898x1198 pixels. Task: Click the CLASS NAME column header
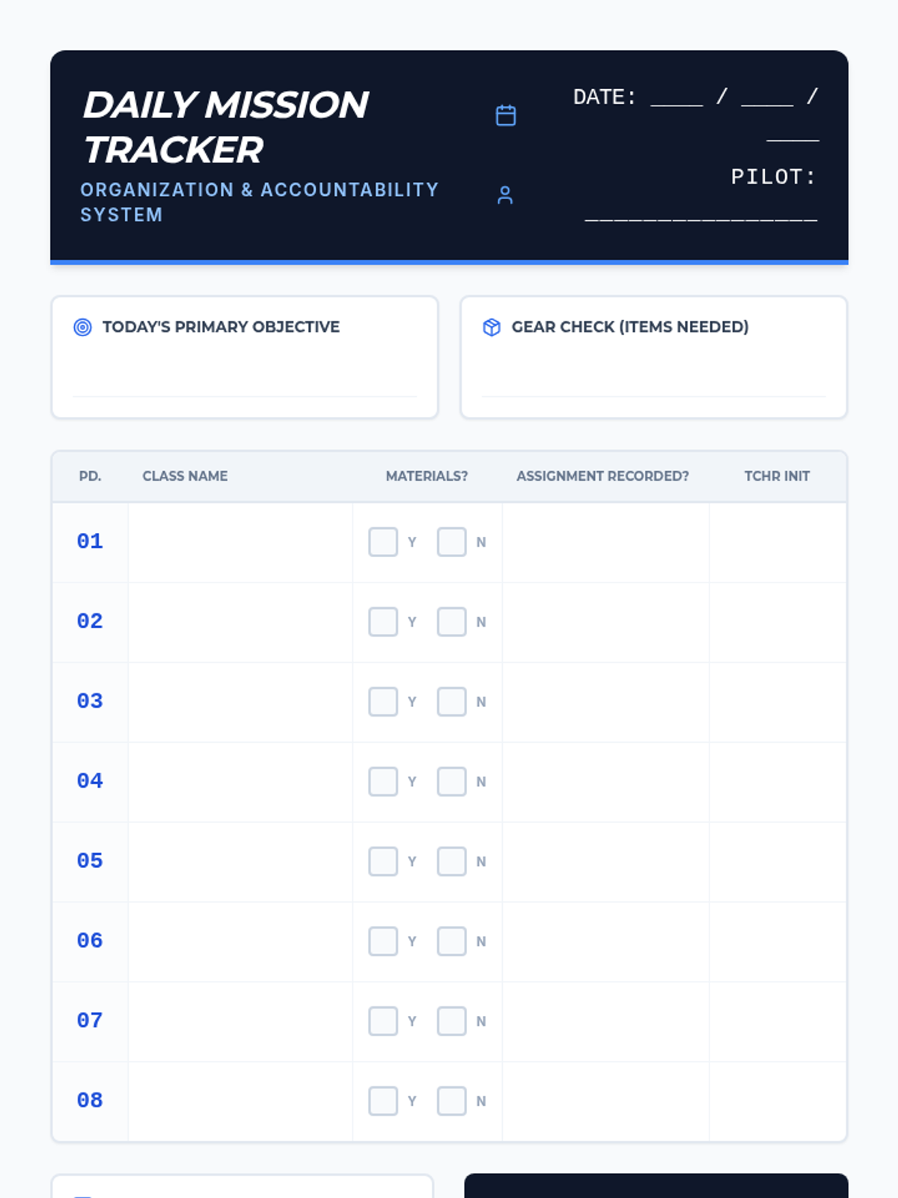point(185,476)
